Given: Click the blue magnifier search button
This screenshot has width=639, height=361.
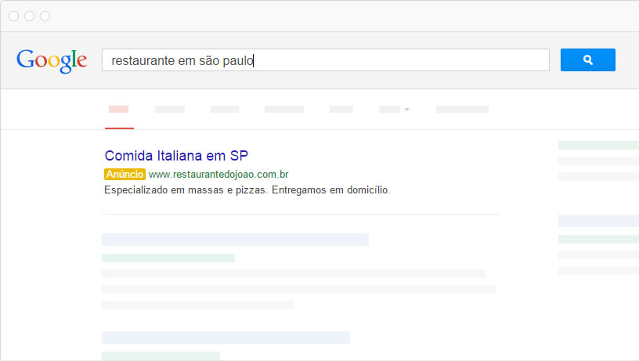Looking at the screenshot, I should tap(587, 60).
